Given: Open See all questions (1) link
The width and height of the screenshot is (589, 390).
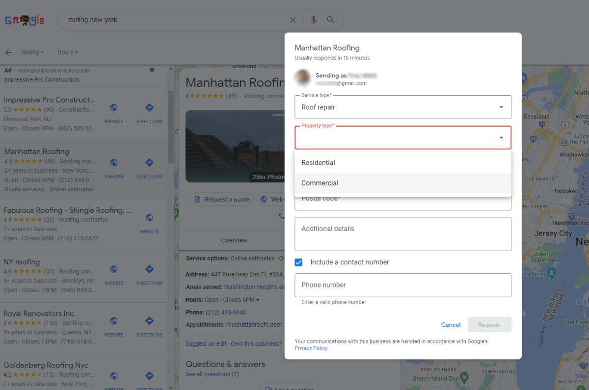Looking at the screenshot, I should [212, 374].
